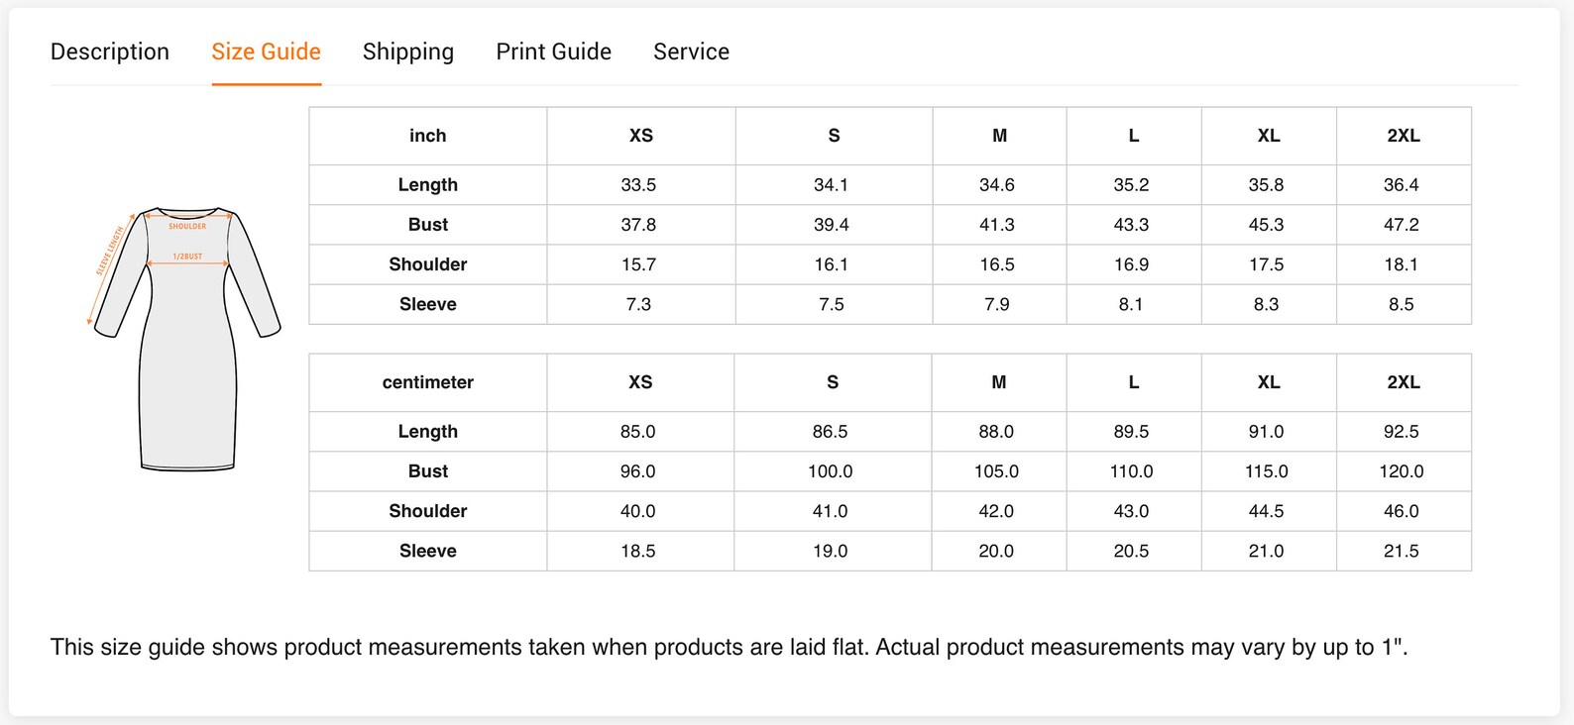1574x725 pixels.
Task: Click the Sleeve Length arrow on diagram
Action: coord(109,268)
